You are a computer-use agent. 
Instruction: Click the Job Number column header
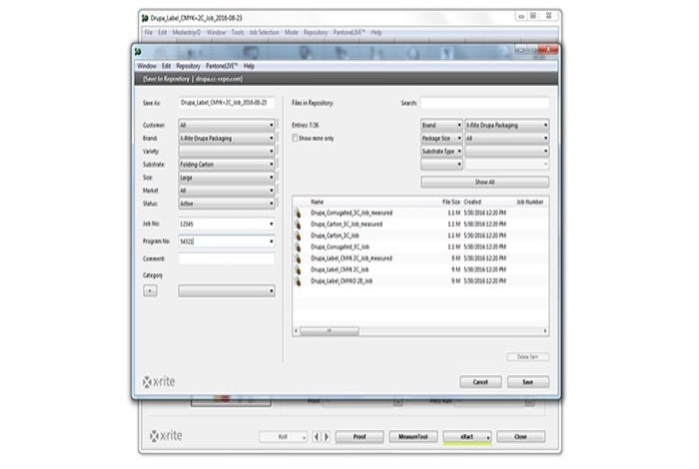coord(529,203)
